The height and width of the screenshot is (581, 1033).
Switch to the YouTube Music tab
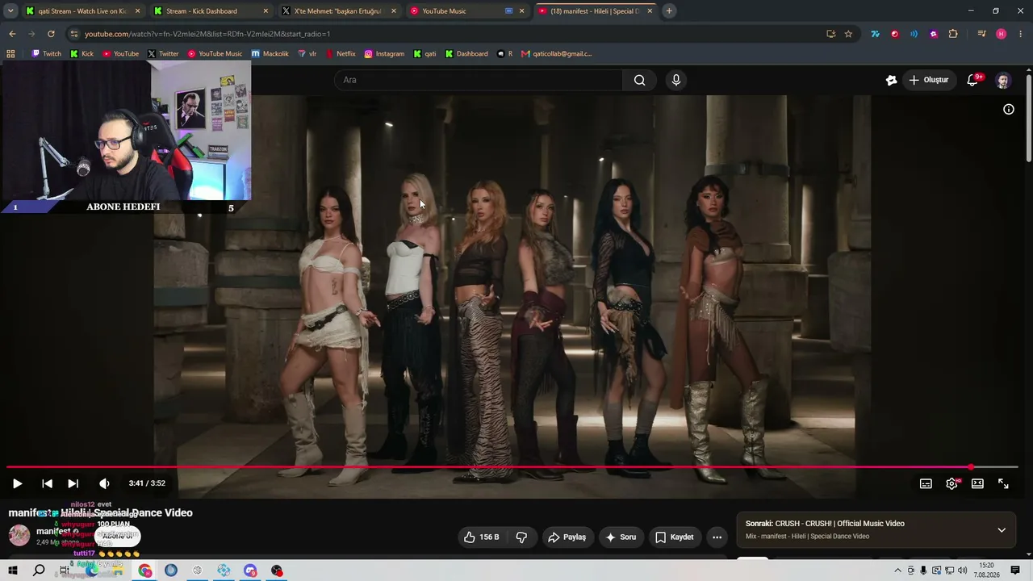468,11
